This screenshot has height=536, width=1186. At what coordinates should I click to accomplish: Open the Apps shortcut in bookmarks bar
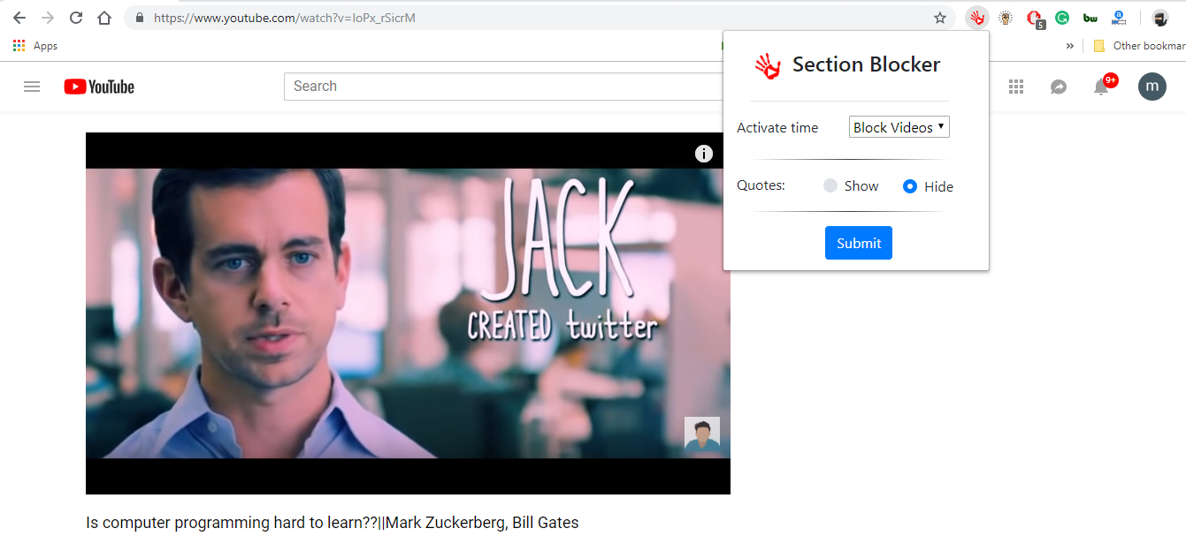pyautogui.click(x=35, y=45)
